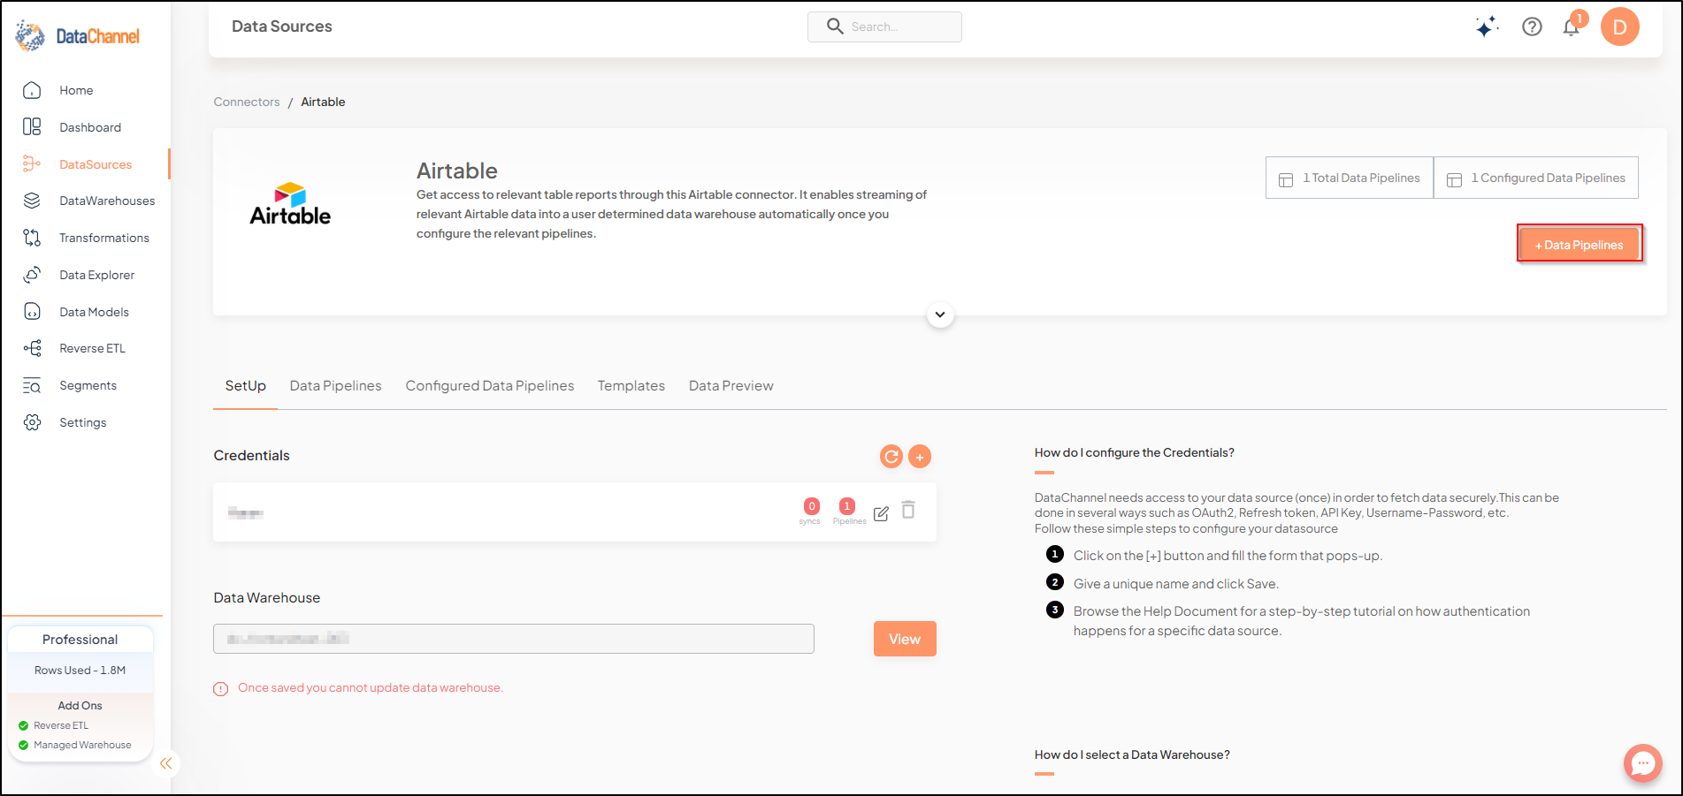Click the + Data Pipelines button
Screen dimensions: 1683x796
coord(1580,245)
